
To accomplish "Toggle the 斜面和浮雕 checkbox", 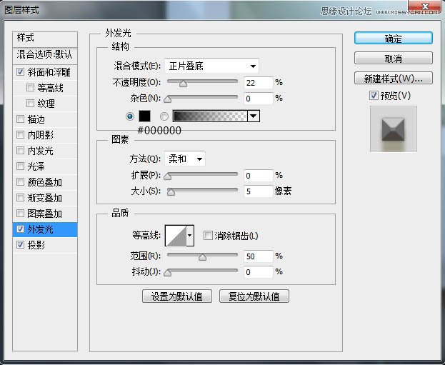I will (x=20, y=72).
